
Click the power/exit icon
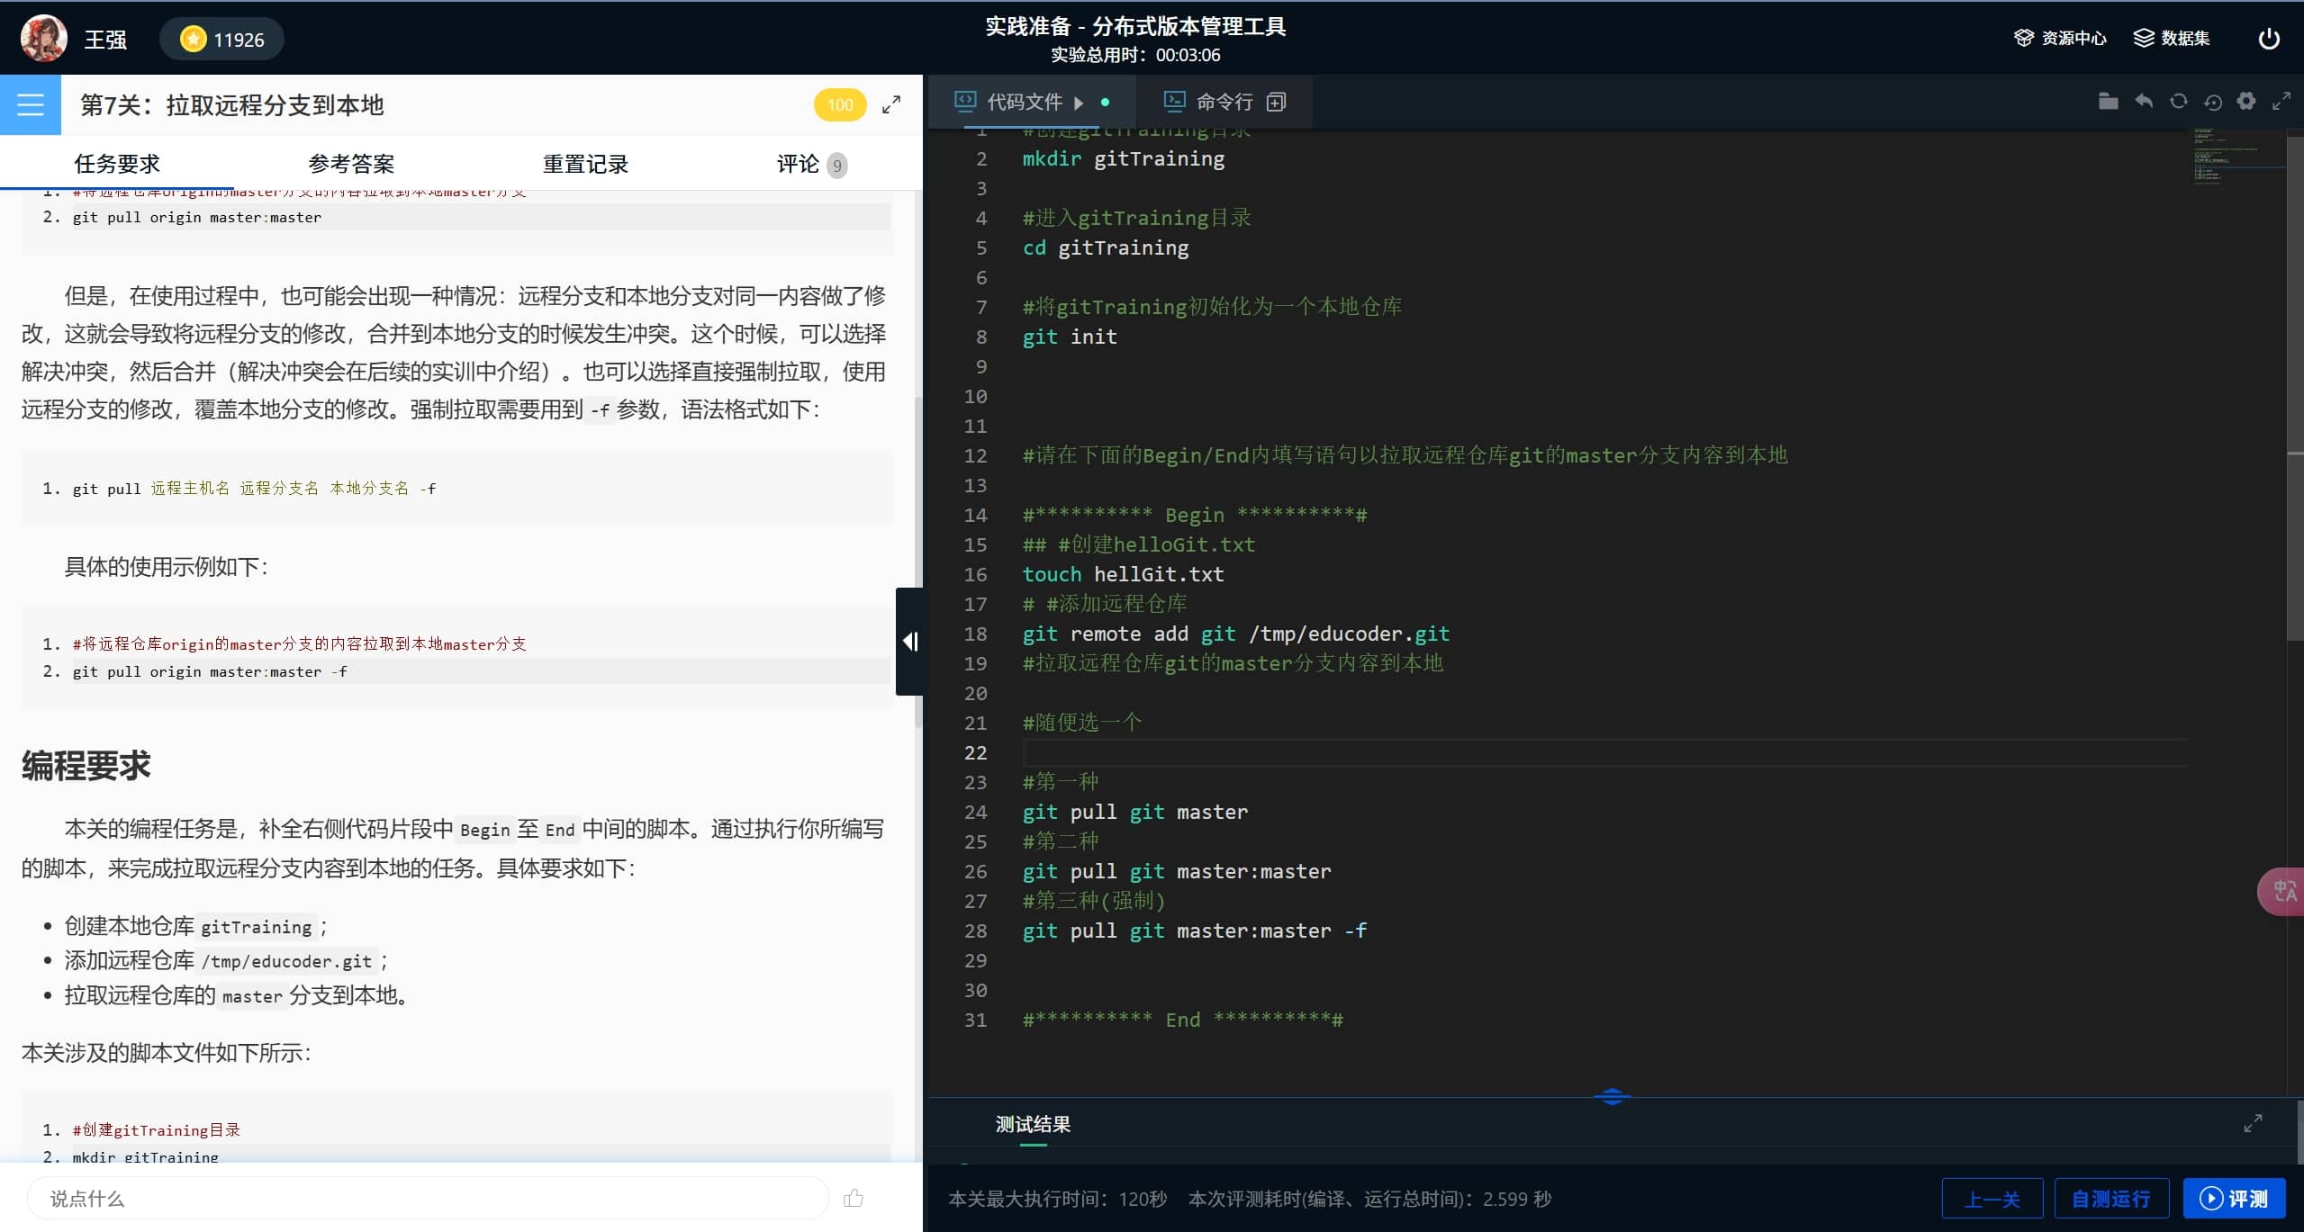click(2269, 38)
